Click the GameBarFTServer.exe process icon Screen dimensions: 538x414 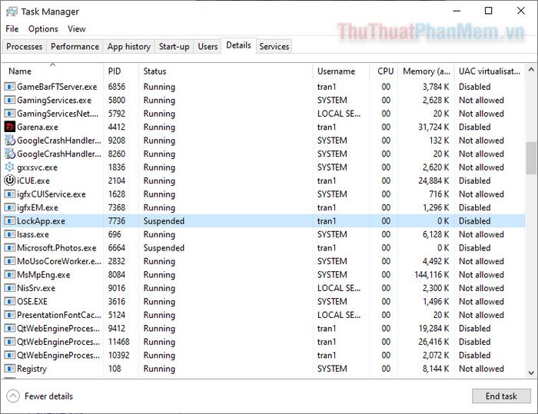[9, 87]
